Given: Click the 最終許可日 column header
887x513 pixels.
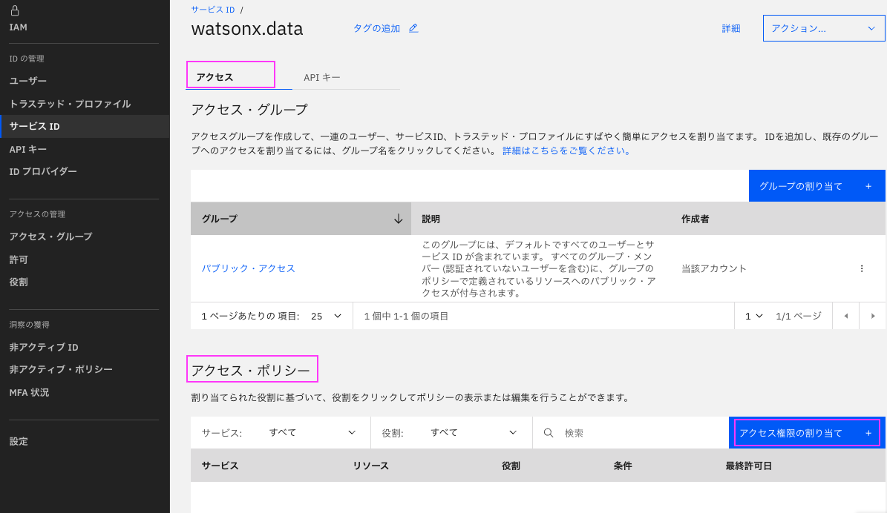Looking at the screenshot, I should [x=748, y=466].
